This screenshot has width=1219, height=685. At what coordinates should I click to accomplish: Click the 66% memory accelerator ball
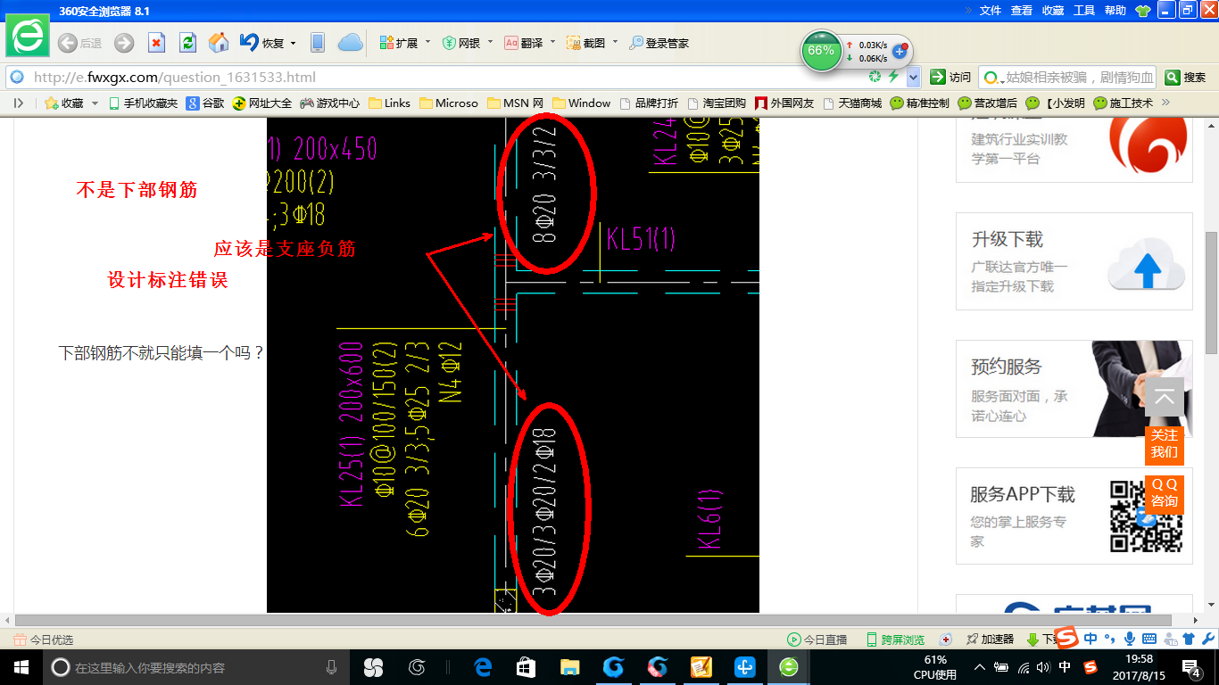coord(821,51)
